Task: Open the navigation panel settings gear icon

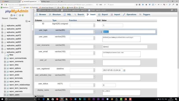Action: 20,15
